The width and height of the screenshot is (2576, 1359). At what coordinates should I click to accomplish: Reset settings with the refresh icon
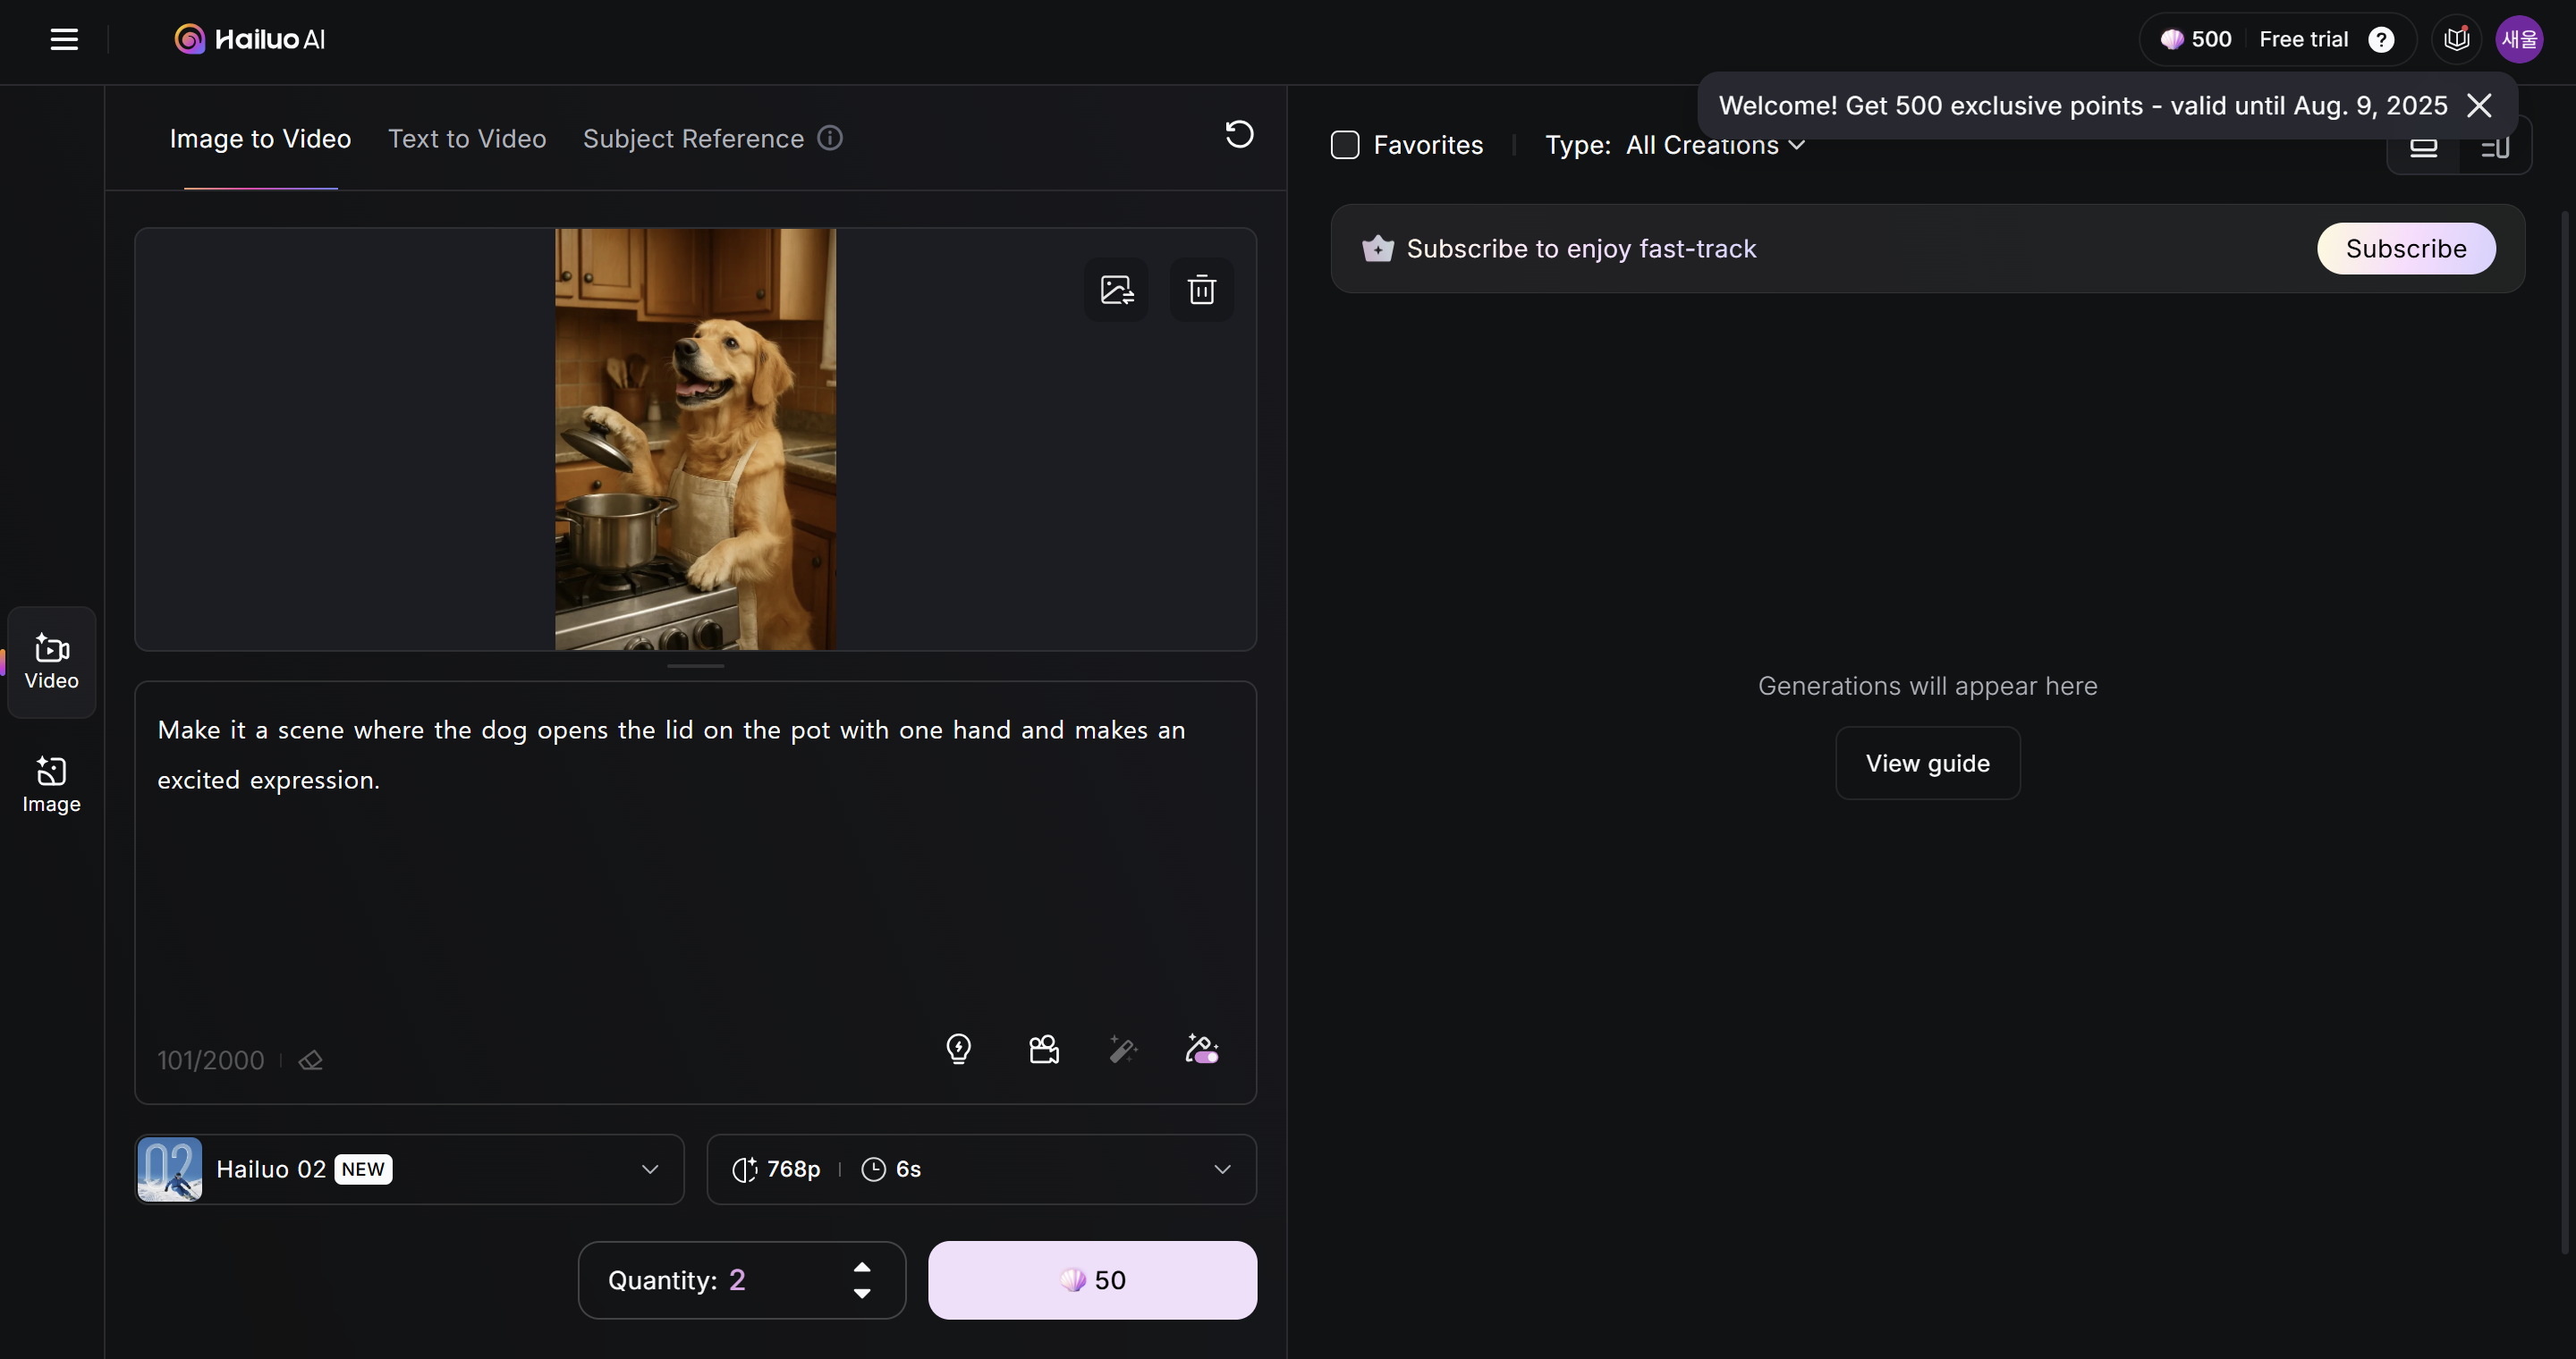click(x=1239, y=134)
